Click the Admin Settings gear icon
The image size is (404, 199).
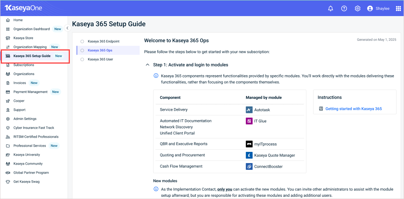(8, 119)
